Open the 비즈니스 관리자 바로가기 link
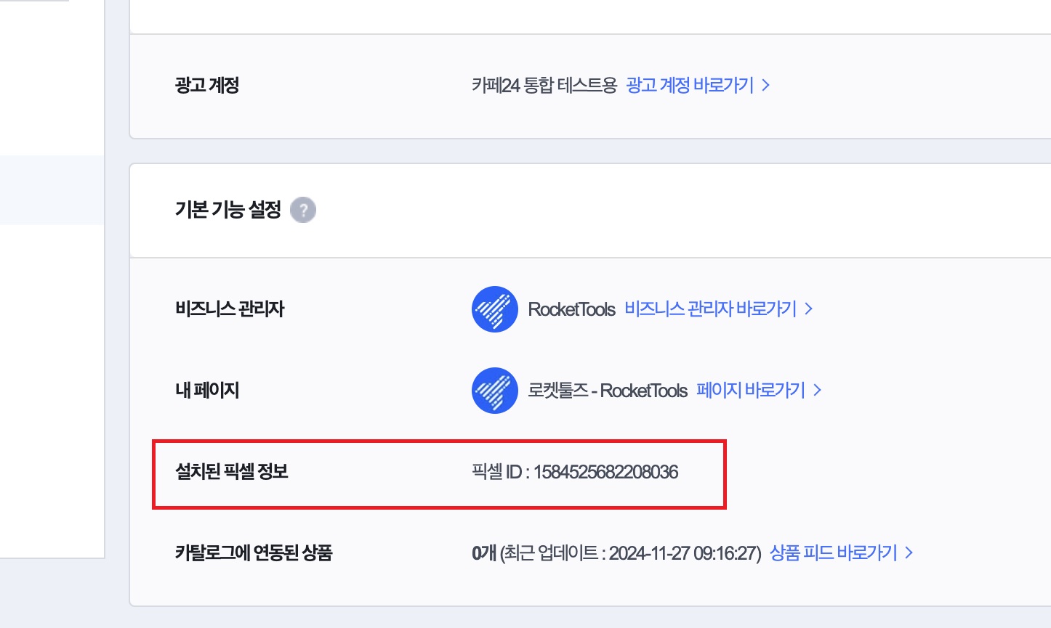This screenshot has height=628, width=1051. pyautogui.click(x=711, y=309)
